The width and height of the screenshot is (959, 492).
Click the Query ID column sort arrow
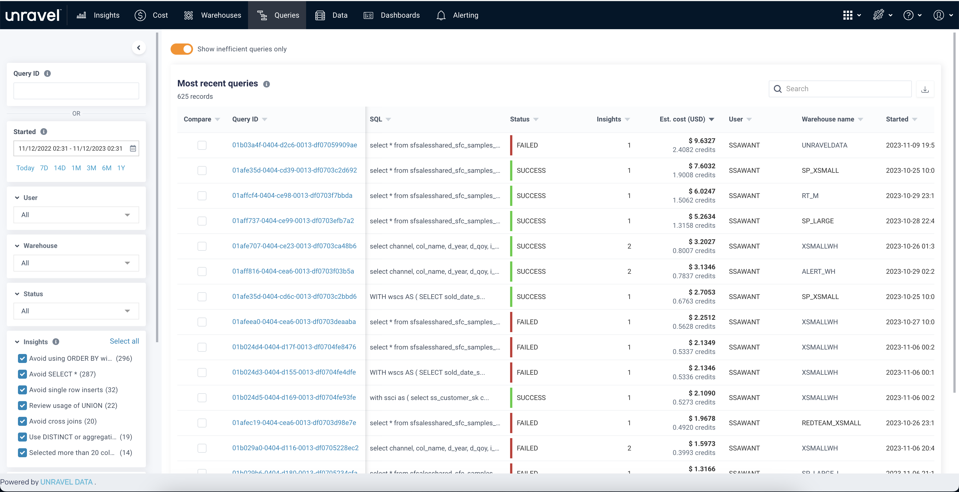point(264,119)
